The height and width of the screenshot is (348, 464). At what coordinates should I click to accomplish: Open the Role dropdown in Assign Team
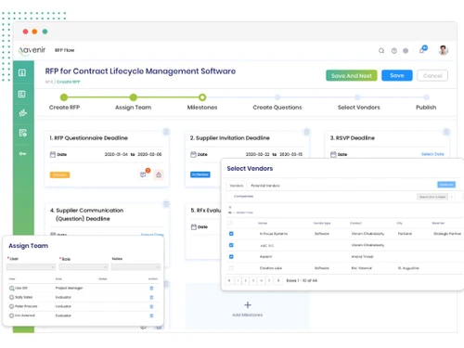(x=84, y=266)
